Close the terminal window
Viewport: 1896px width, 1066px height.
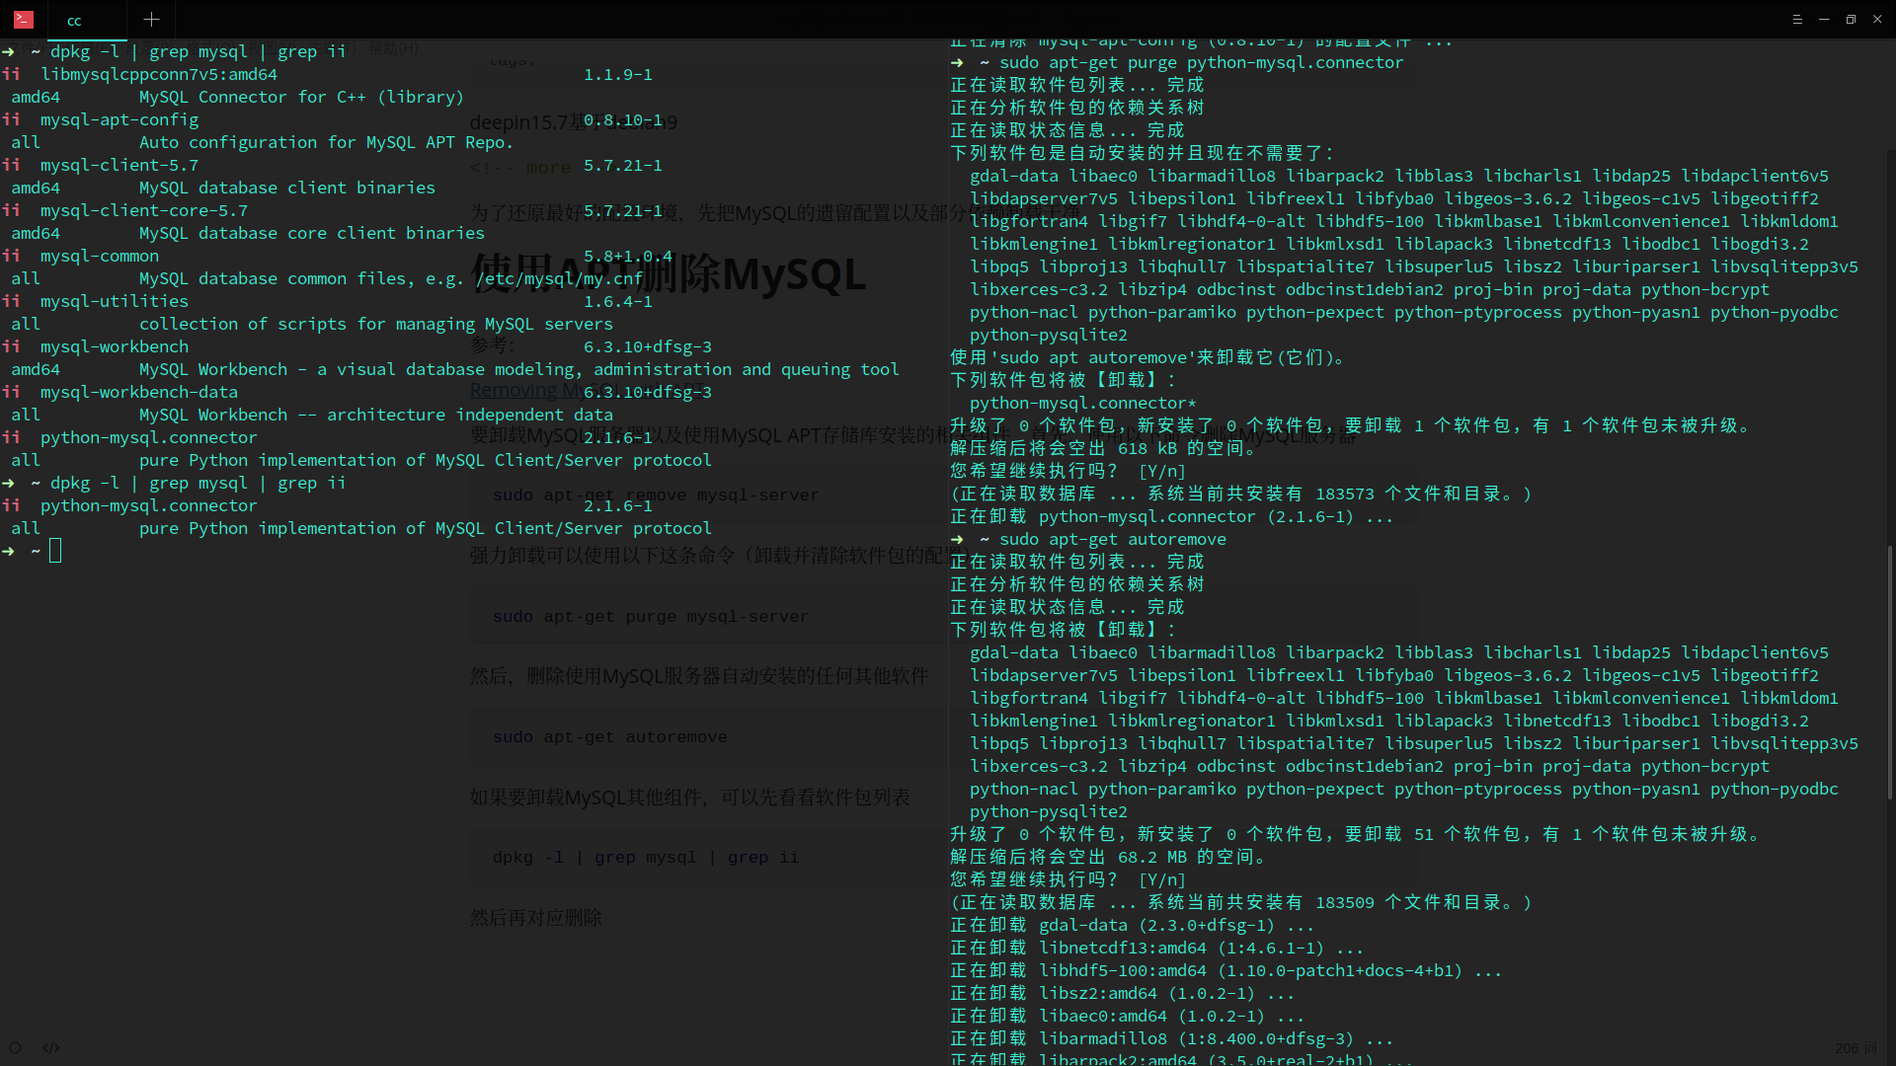pos(1877,19)
